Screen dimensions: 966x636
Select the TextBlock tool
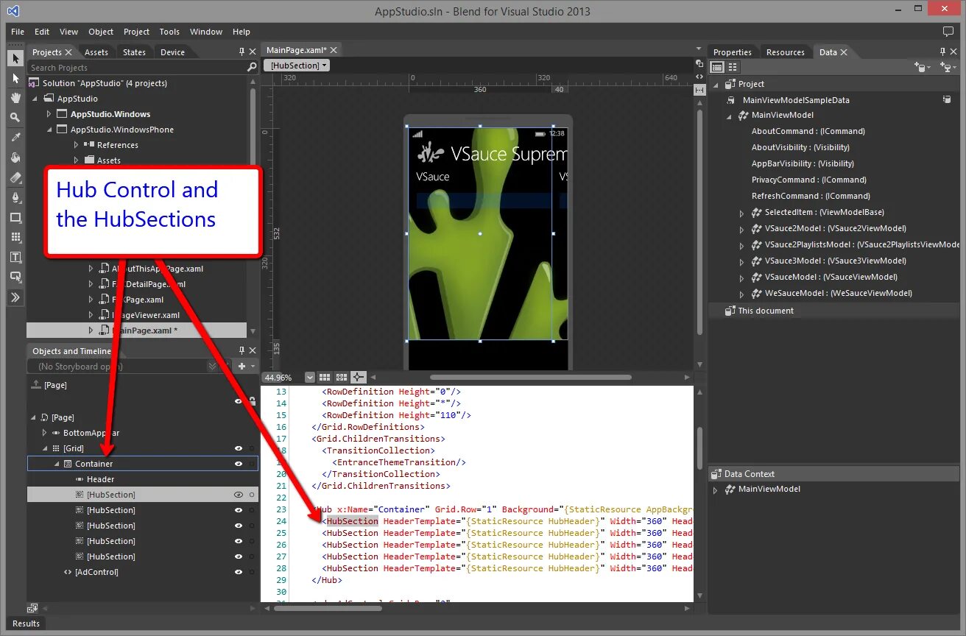15,257
